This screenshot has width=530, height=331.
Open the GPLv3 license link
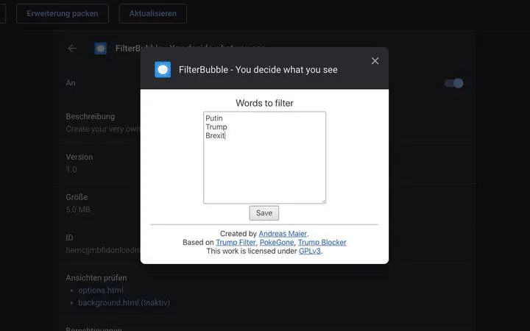(310, 252)
